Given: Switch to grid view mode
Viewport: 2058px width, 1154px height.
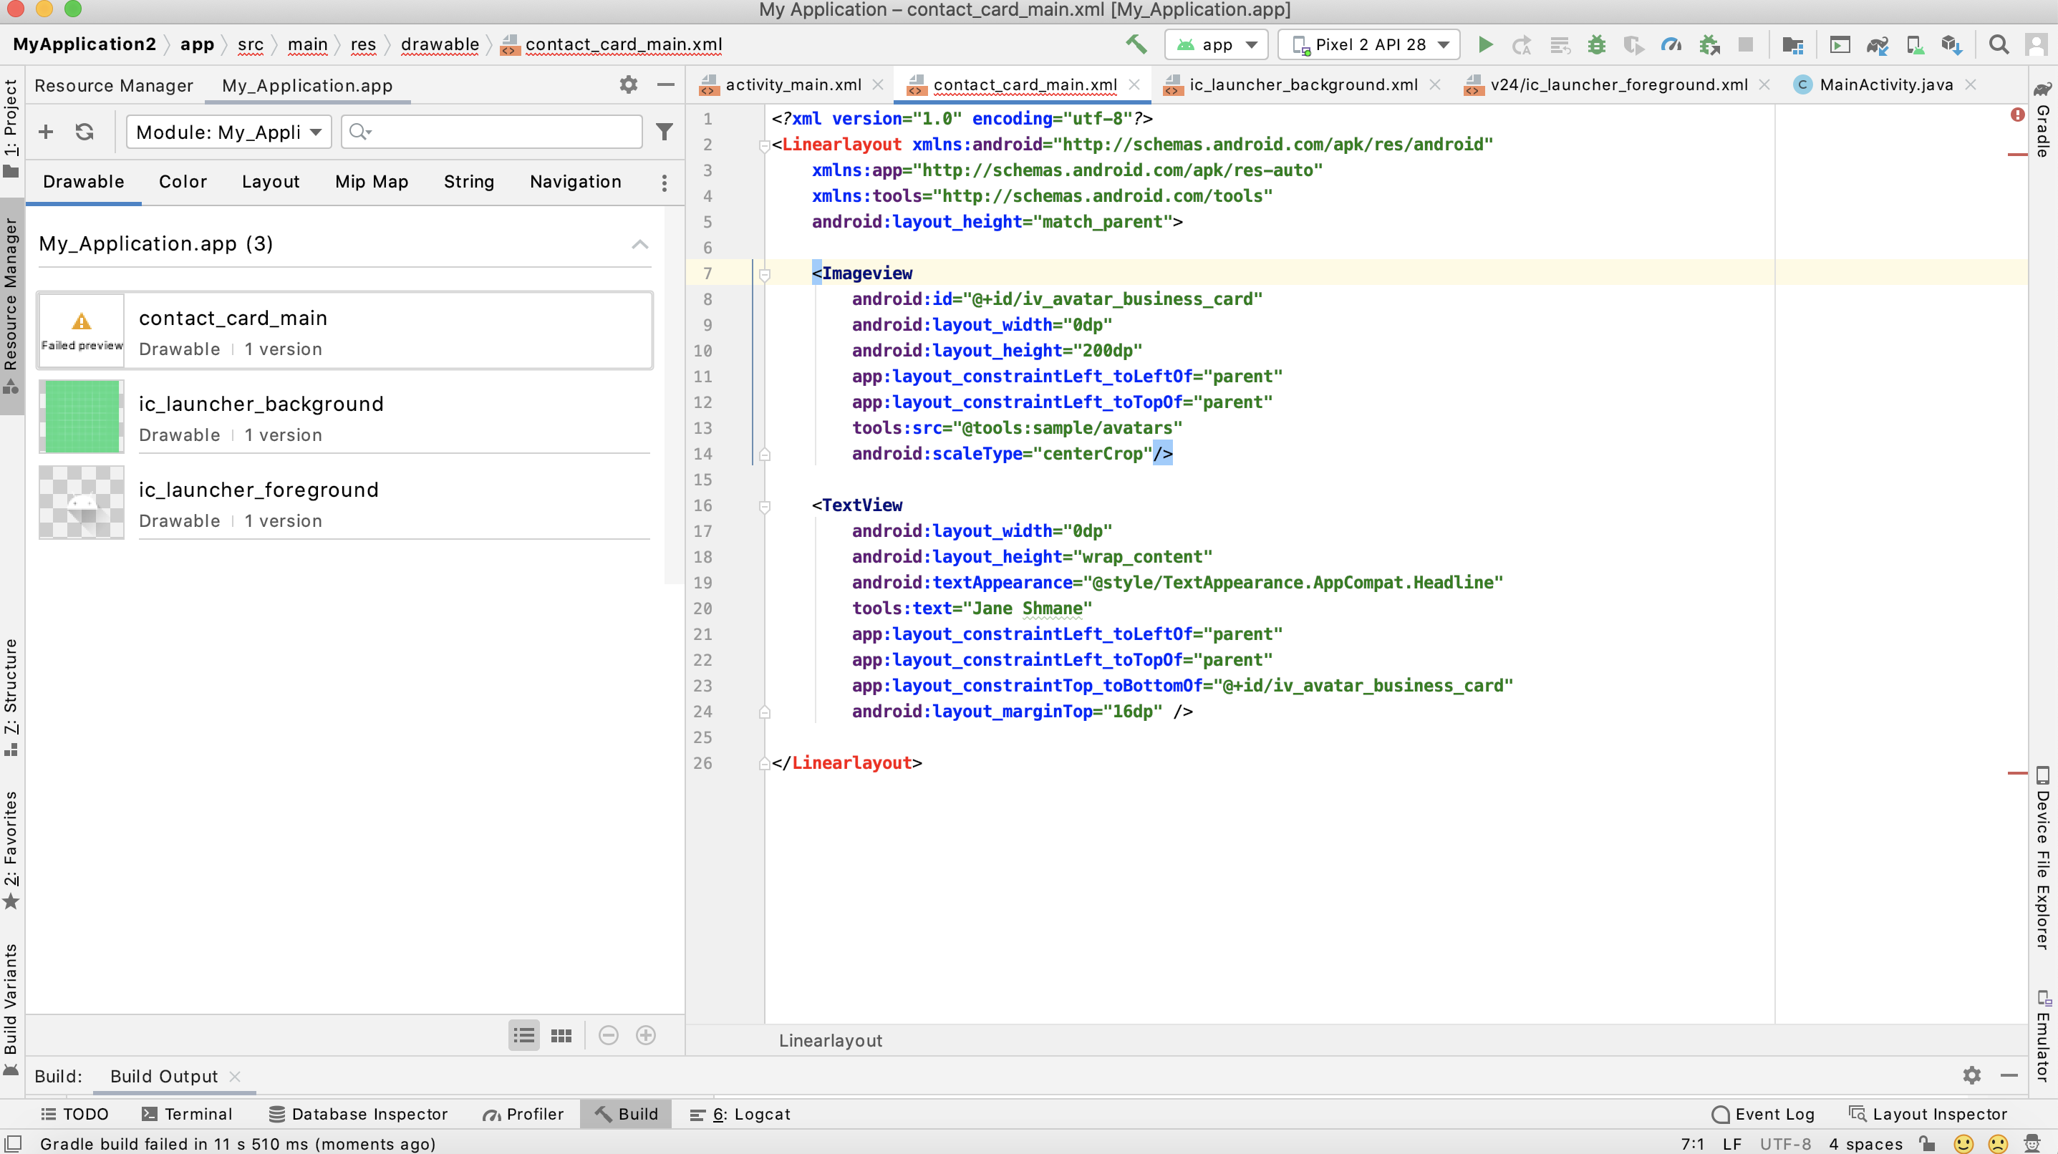Looking at the screenshot, I should [x=561, y=1036].
